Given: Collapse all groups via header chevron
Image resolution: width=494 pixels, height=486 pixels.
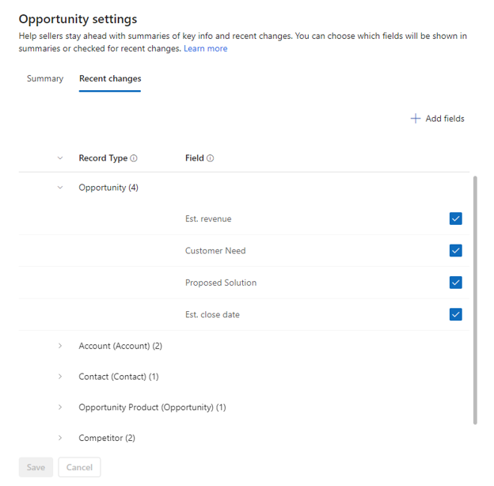Looking at the screenshot, I should (60, 158).
